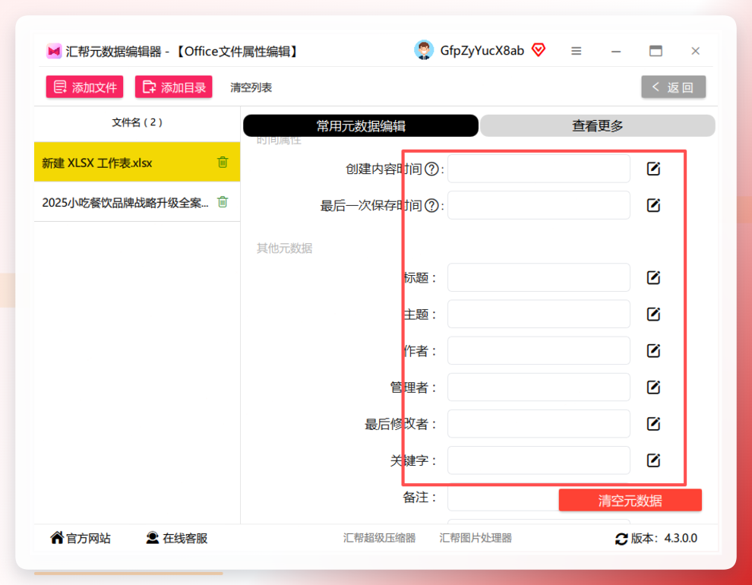Open the 官方网站 link

coord(81,538)
